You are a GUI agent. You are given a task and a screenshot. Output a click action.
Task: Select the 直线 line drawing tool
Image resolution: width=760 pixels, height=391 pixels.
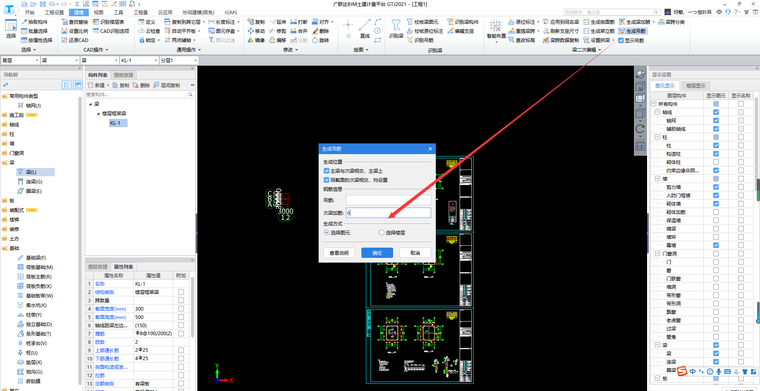pos(365,29)
